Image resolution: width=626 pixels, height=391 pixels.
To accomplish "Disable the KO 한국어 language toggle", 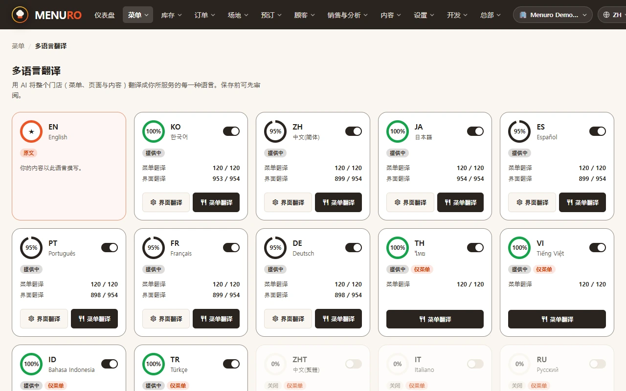I will point(231,131).
